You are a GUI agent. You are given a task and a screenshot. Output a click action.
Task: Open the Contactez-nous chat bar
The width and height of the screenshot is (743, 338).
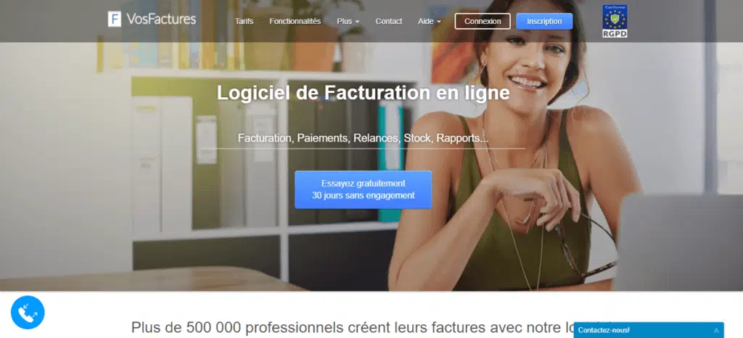click(x=649, y=331)
